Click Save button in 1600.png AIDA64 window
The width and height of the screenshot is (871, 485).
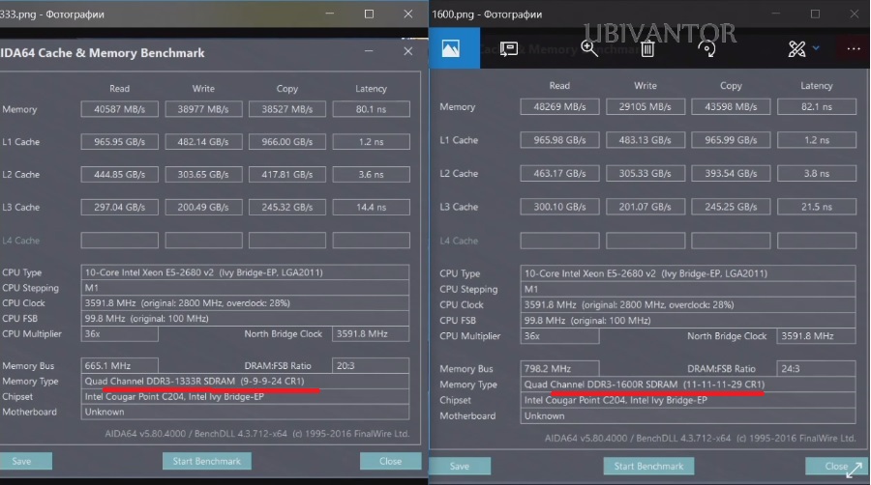coord(460,466)
